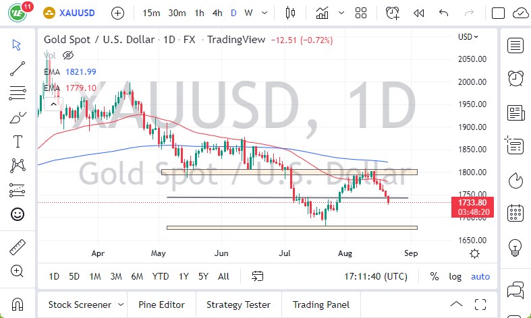This screenshot has width=531, height=318.
Task: Open the watchlist panel icon
Action: point(516,46)
